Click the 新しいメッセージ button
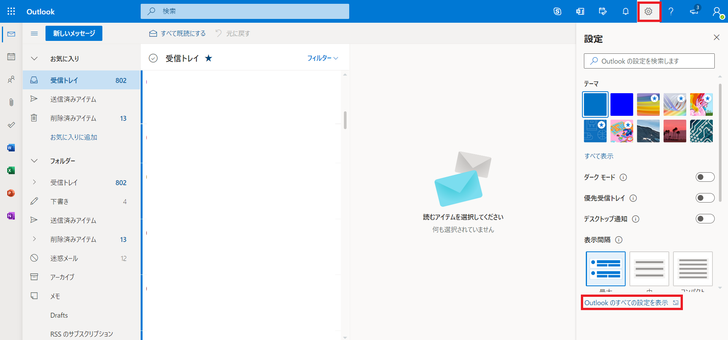 [74, 33]
